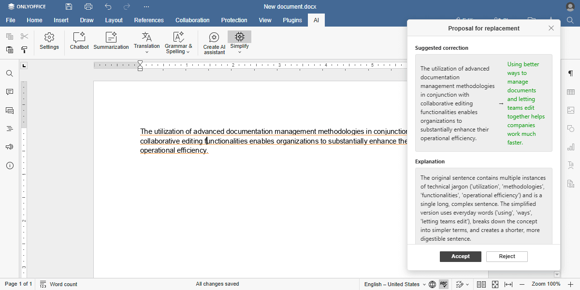The width and height of the screenshot is (580, 290).
Task: Open the Headings navigation panel icon
Action: click(10, 129)
